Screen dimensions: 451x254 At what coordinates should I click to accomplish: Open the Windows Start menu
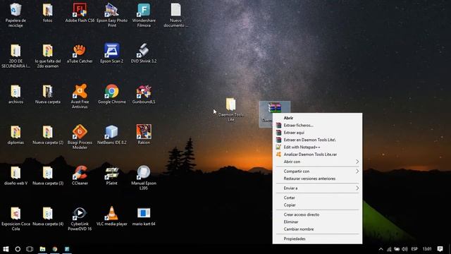pos(6,249)
